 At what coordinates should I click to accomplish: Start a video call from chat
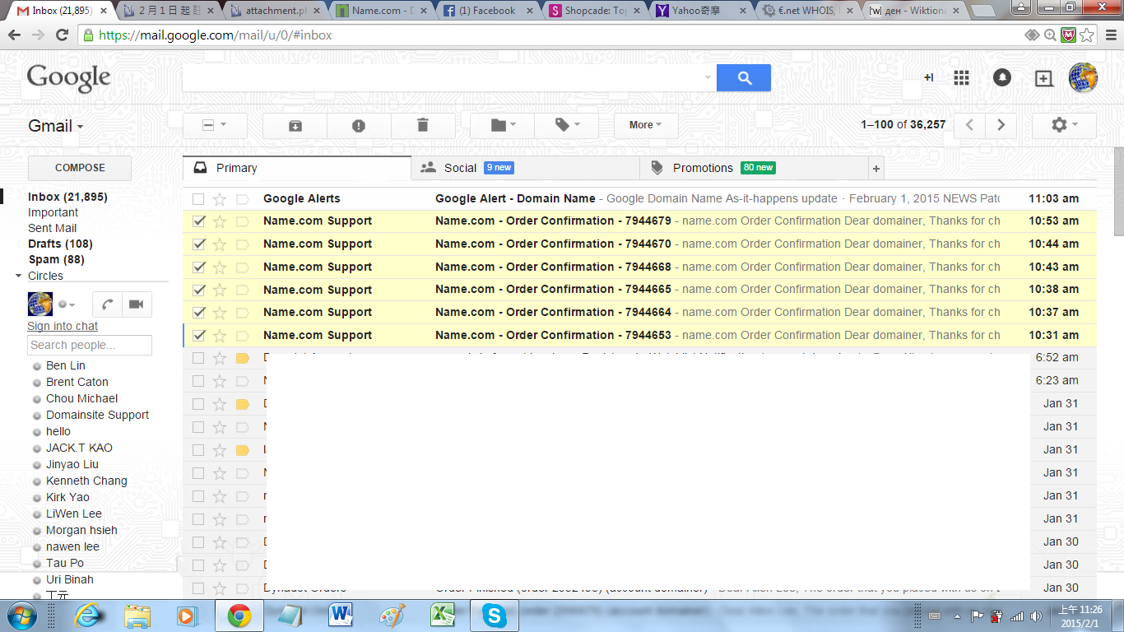tap(136, 304)
